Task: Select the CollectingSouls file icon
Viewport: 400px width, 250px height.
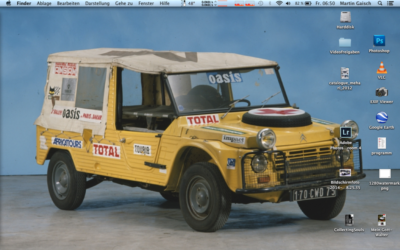Action: [x=349, y=220]
